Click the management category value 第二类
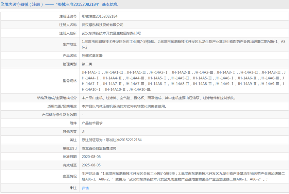The image size is (289, 194). click(87, 64)
